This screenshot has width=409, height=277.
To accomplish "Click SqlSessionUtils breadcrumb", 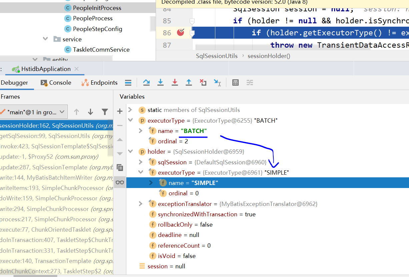I will click(x=217, y=56).
